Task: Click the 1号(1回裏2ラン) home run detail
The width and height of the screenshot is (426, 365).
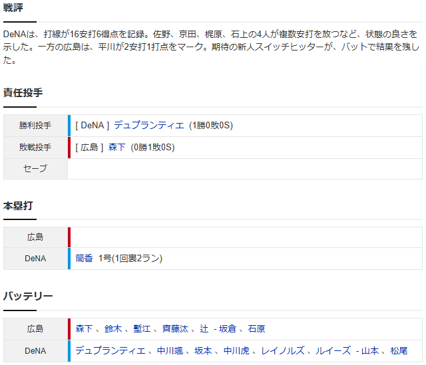Action: point(130,258)
